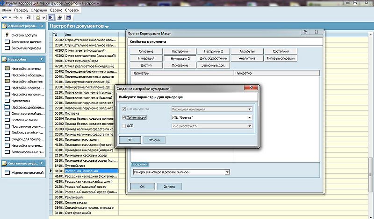Click Отмена in Свойства документа dialog
Image resolution: width=374 pixels, height=219 pixels.
[169, 186]
